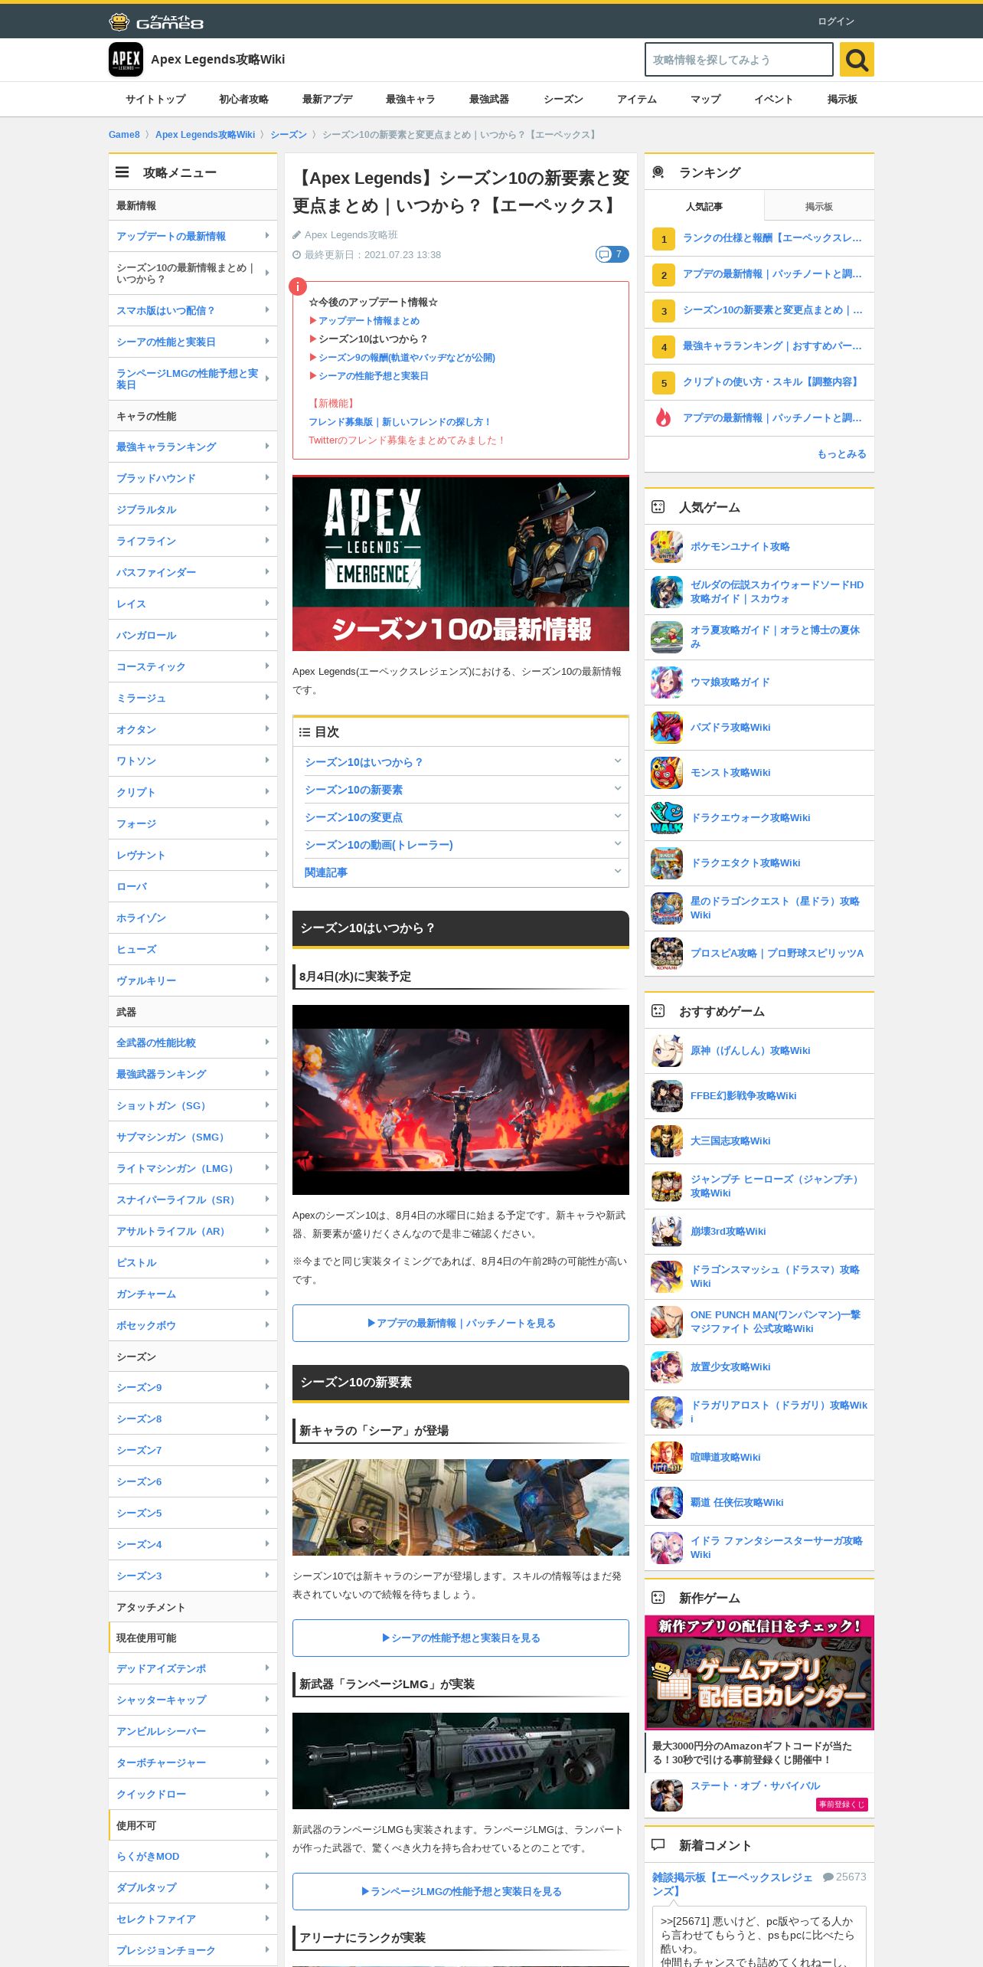Click the Season 10 Emergence banner image
This screenshot has height=1967, width=983.
(461, 563)
